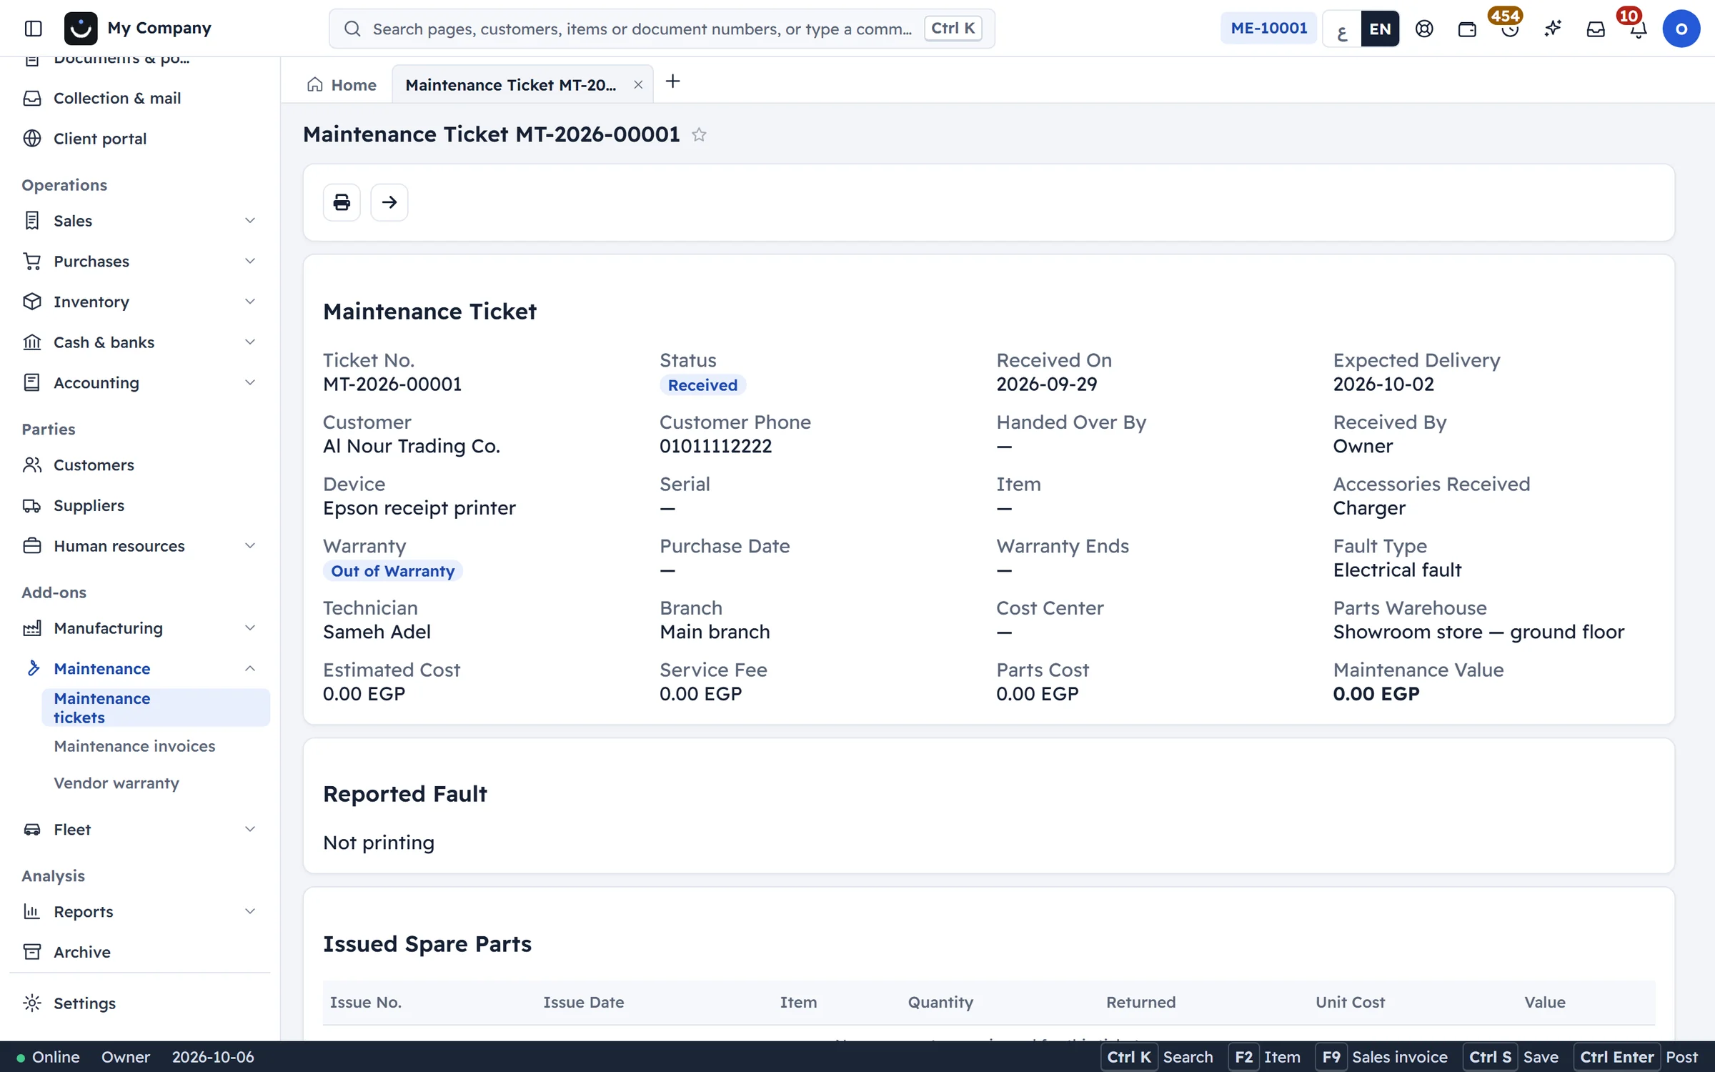Add a new tab with plus icon
This screenshot has width=1715, height=1072.
[672, 81]
